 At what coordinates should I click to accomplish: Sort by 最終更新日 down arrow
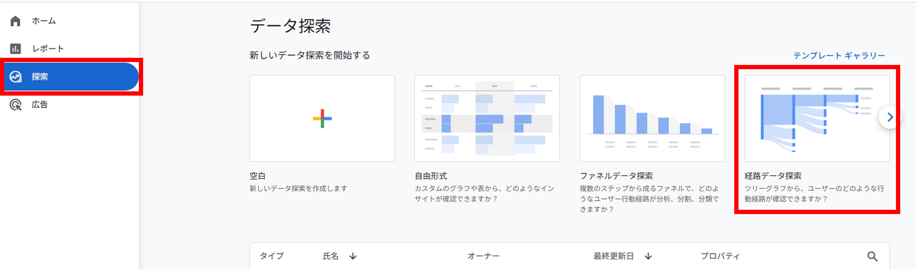(x=648, y=256)
